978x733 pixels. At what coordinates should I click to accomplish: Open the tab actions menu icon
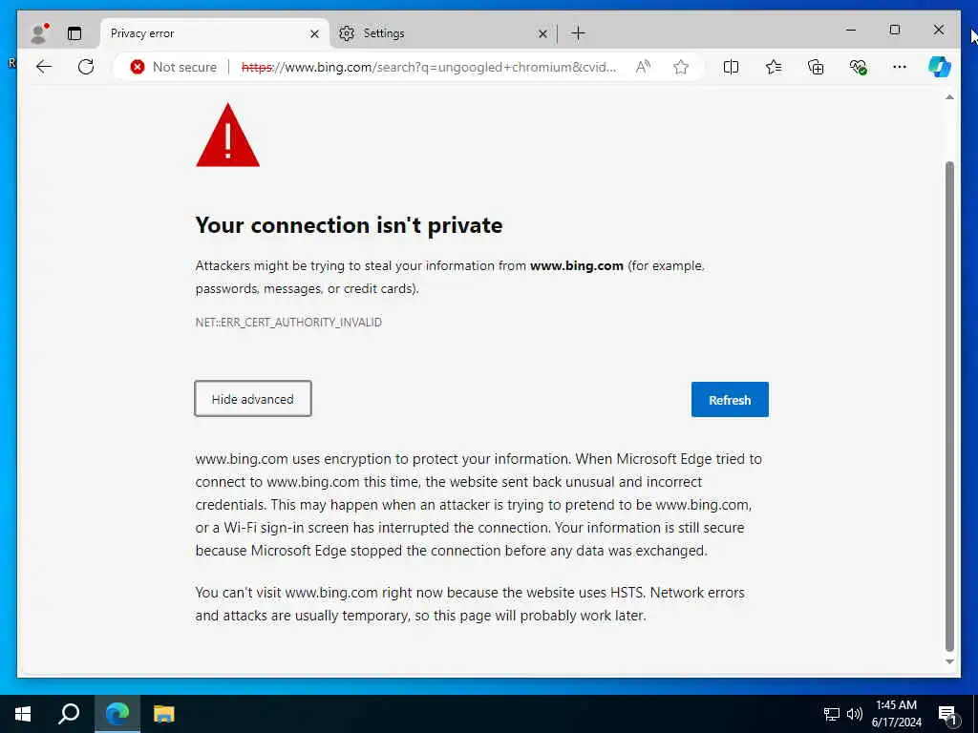click(x=74, y=33)
